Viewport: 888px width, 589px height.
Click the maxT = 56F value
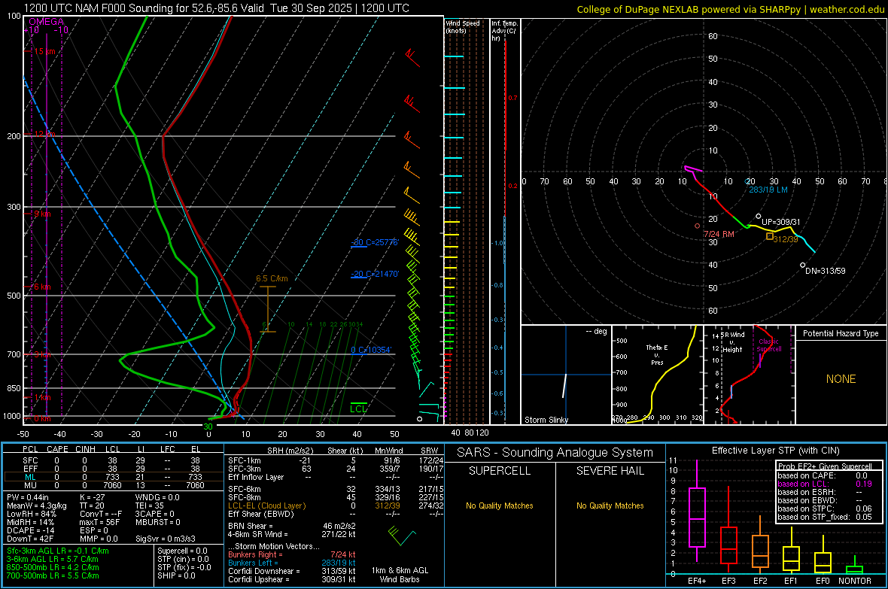(x=99, y=522)
